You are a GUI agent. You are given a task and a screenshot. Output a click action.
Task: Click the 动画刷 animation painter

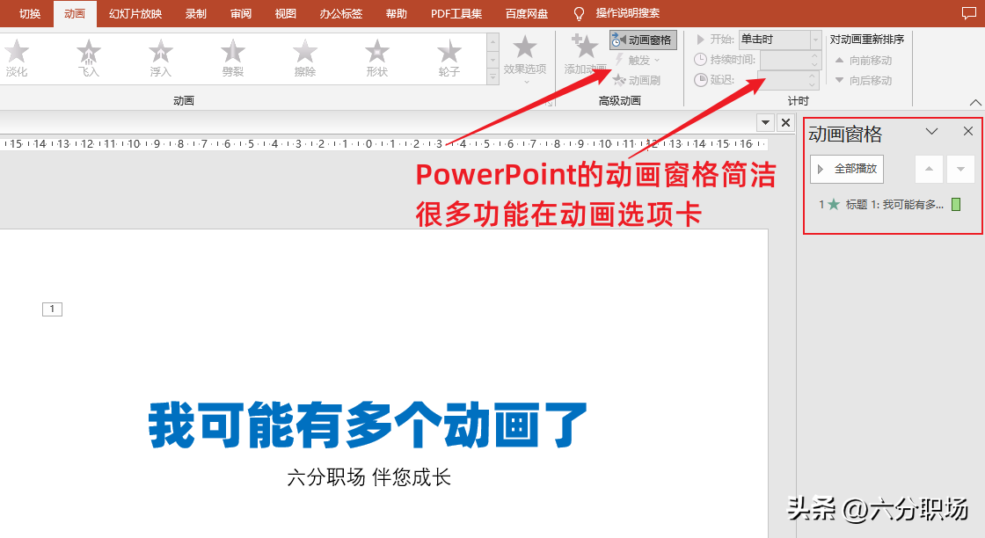tap(637, 80)
